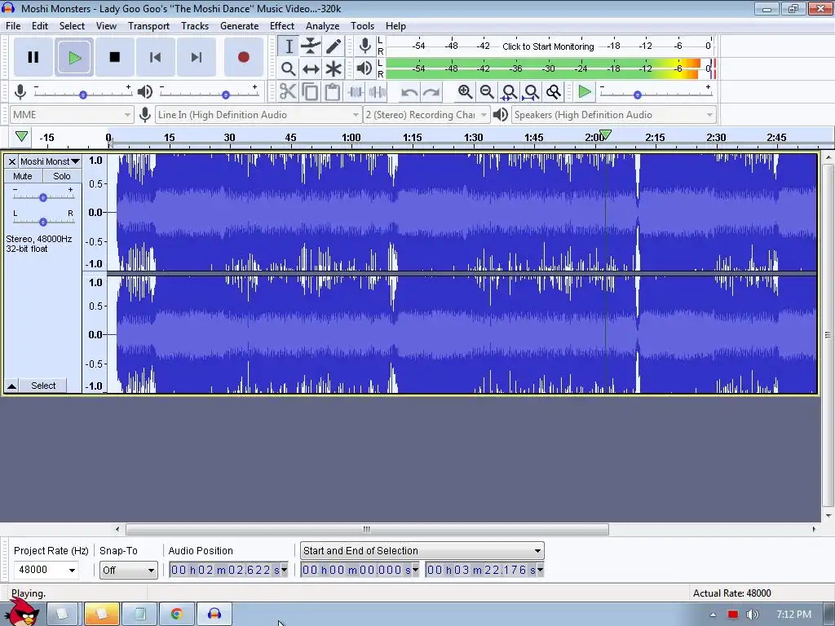Adjust the track pan L/R slider

[x=43, y=222]
